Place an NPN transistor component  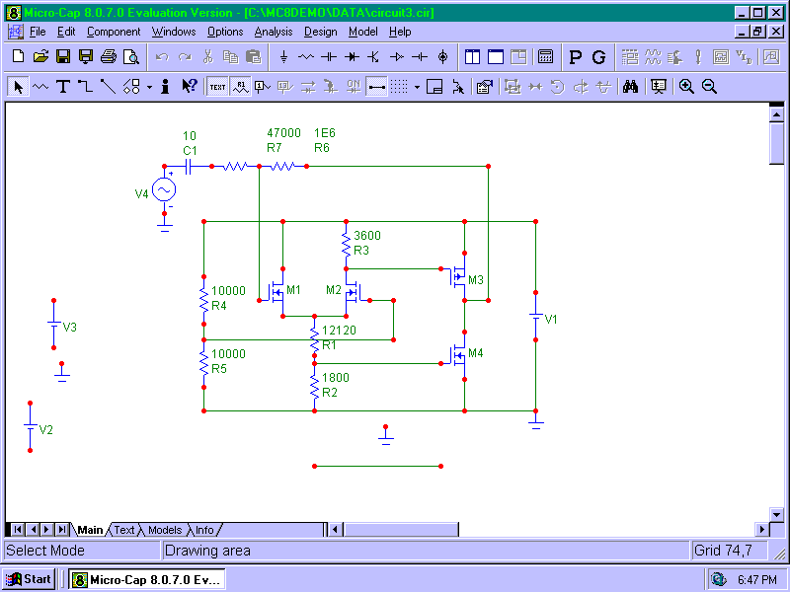click(x=374, y=56)
